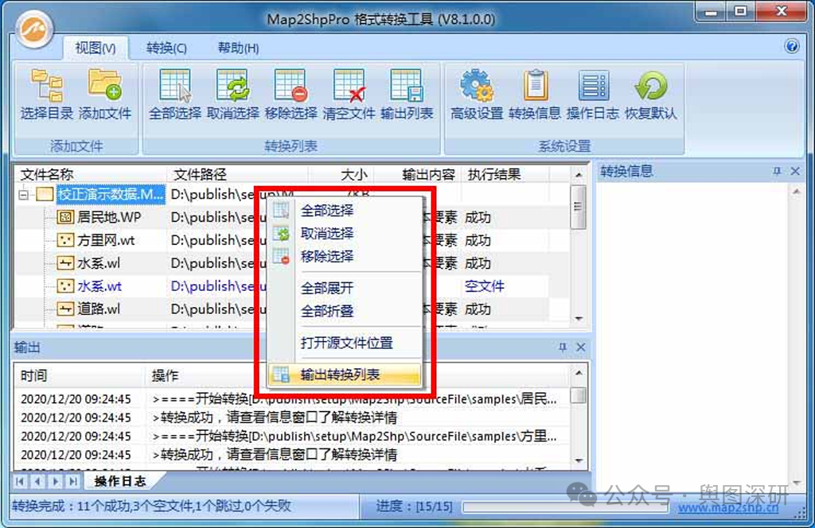Viewport: 815px width, 528px height.
Task: Click the folder icon of 校正演示数据
Action: [x=45, y=195]
